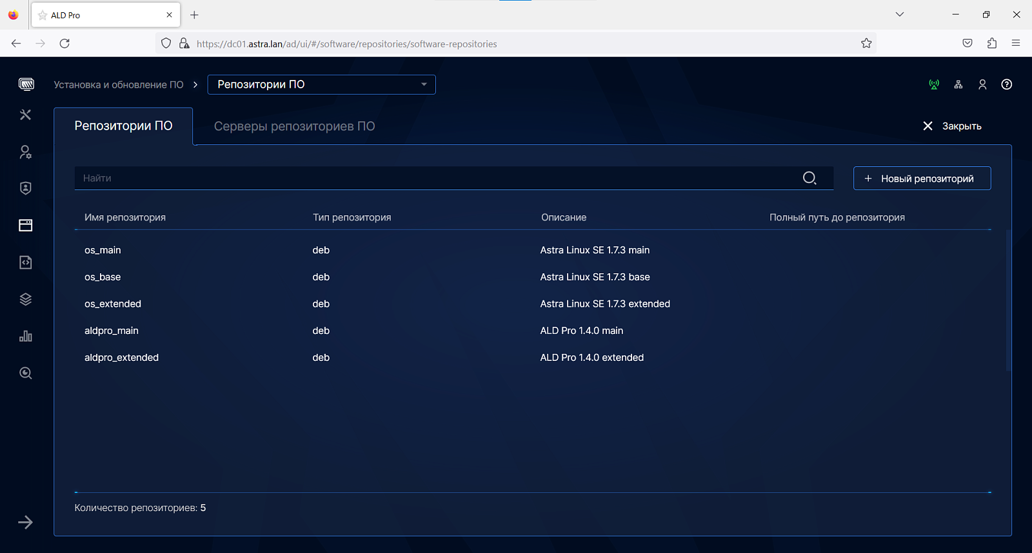The width and height of the screenshot is (1032, 553).
Task: Open the os_extended repository row
Action: point(533,304)
